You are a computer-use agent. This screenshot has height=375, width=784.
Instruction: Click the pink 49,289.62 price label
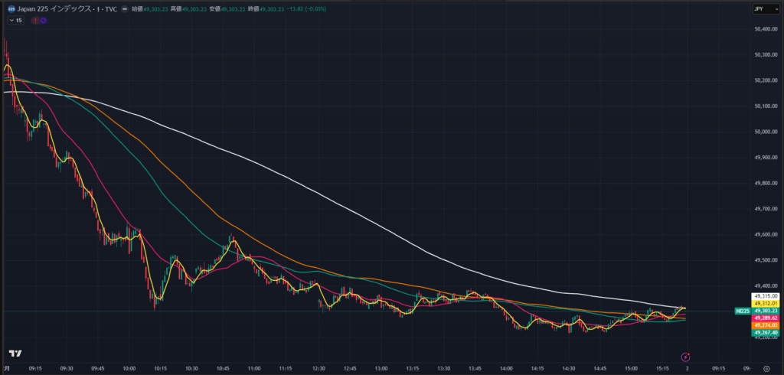tap(766, 318)
